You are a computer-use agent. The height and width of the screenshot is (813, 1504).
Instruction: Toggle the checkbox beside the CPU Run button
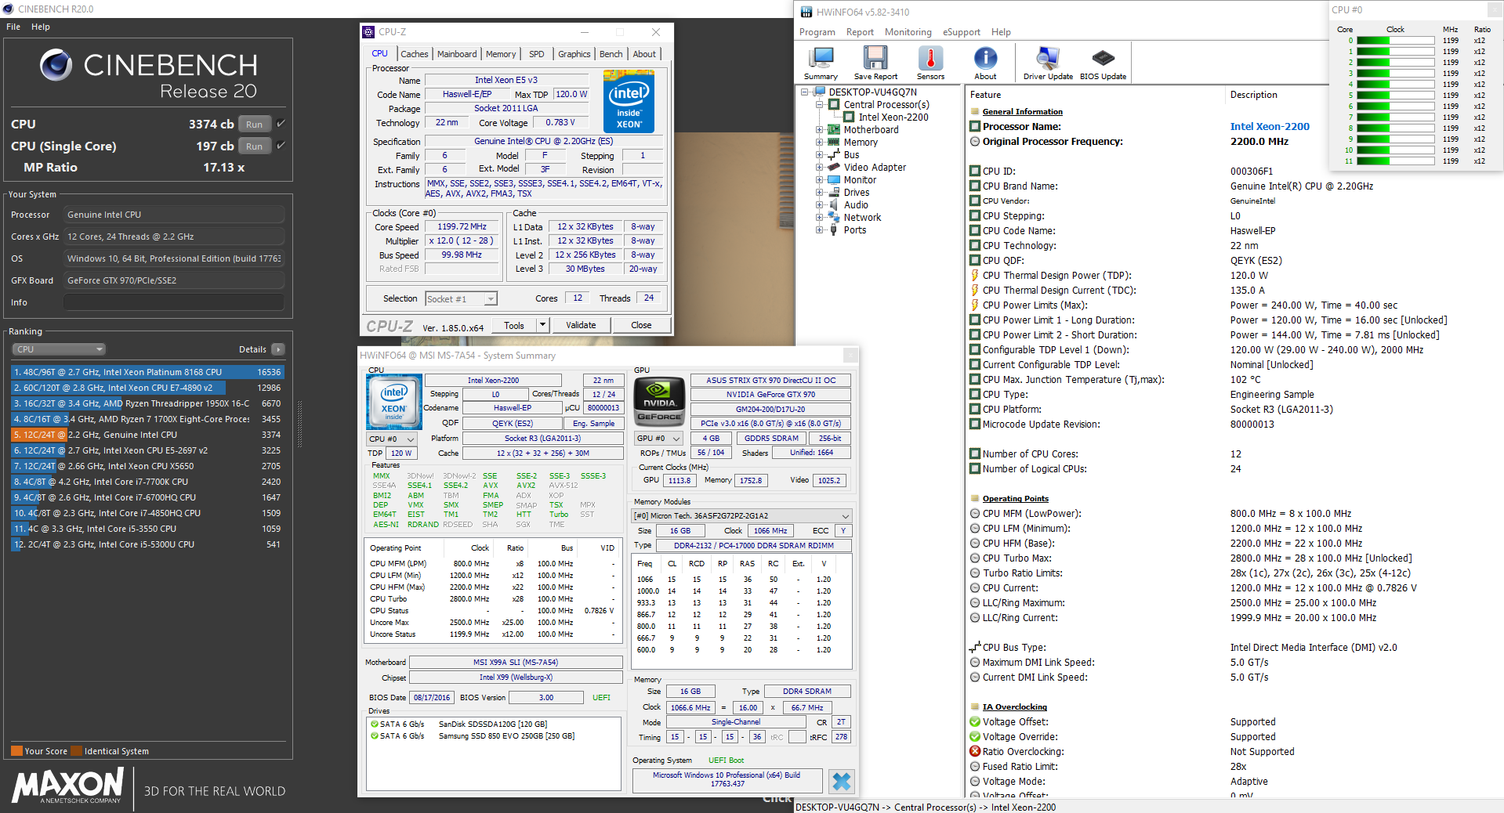coord(281,124)
